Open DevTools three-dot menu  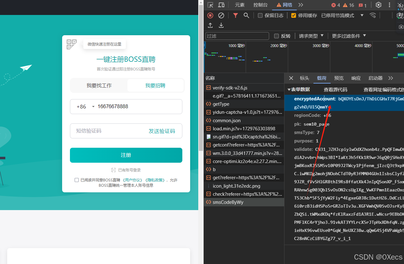tap(389, 5)
